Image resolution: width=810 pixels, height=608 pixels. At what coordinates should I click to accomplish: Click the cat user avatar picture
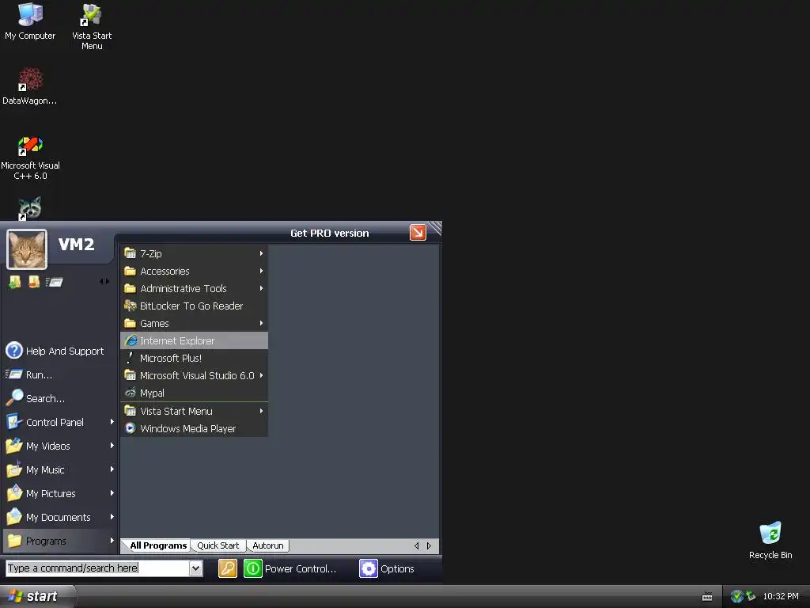pyautogui.click(x=27, y=249)
